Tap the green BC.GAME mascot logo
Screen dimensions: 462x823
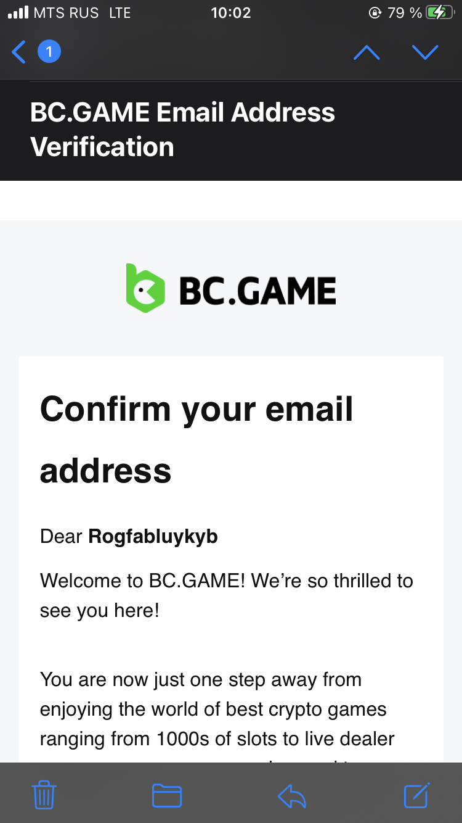pos(145,289)
